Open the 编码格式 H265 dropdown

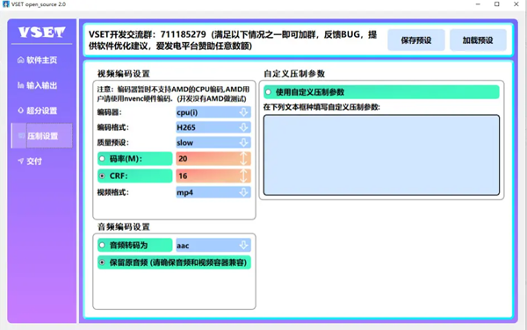point(213,127)
